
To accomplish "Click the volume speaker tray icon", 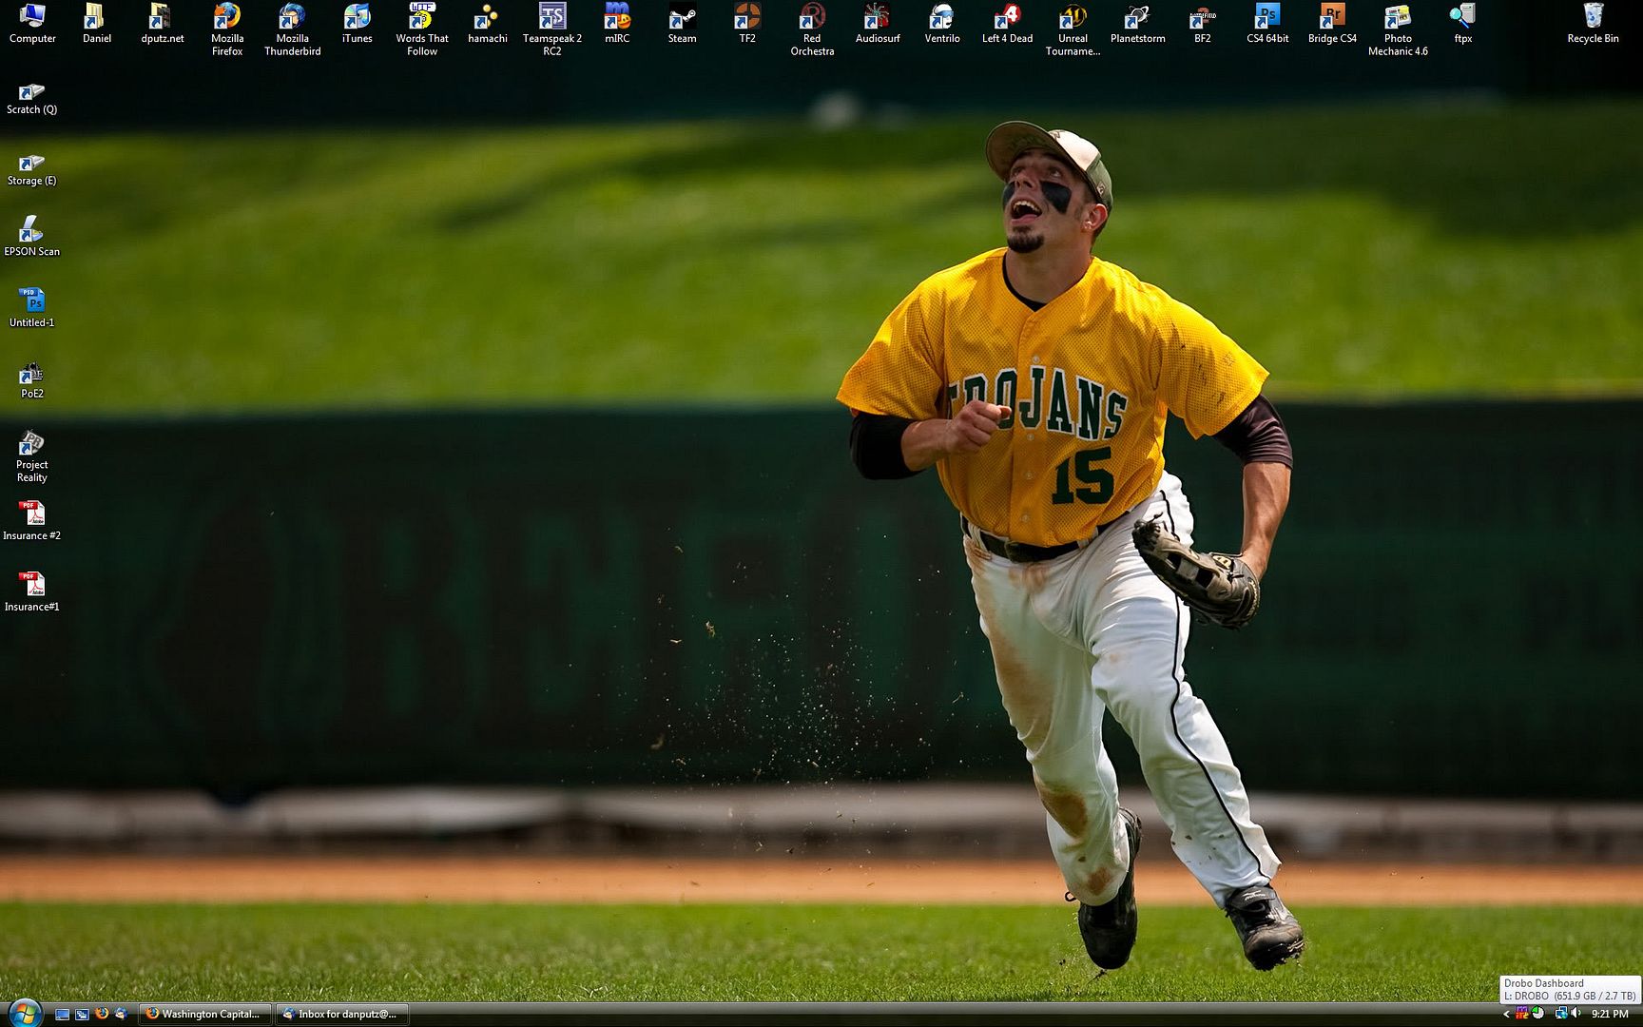I will tap(1576, 1015).
